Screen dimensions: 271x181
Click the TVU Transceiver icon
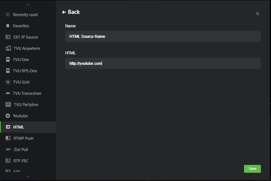8,93
